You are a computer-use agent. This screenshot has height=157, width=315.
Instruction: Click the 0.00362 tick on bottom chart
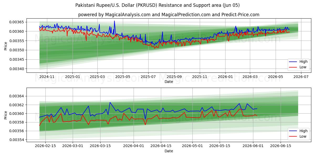click(x=17, y=105)
